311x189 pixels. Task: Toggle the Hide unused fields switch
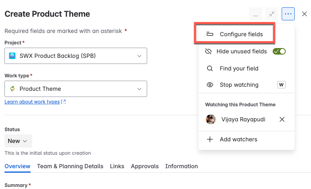[x=279, y=51]
